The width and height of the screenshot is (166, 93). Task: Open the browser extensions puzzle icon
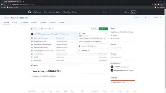click(158, 5)
